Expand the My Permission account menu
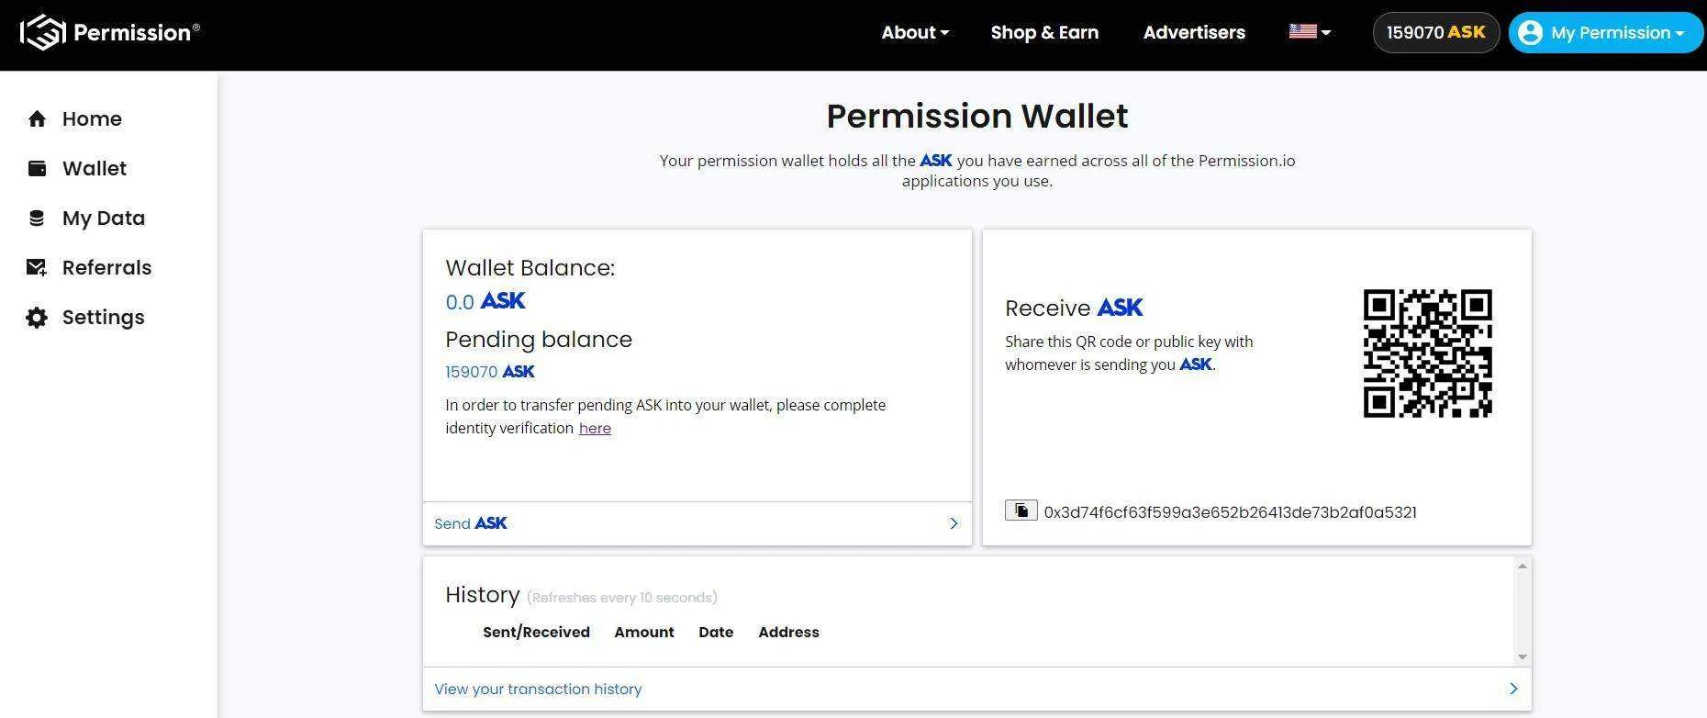 click(x=1606, y=32)
